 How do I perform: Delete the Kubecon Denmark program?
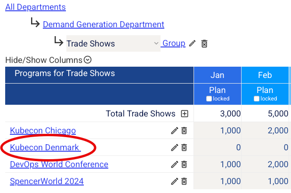click(184, 147)
